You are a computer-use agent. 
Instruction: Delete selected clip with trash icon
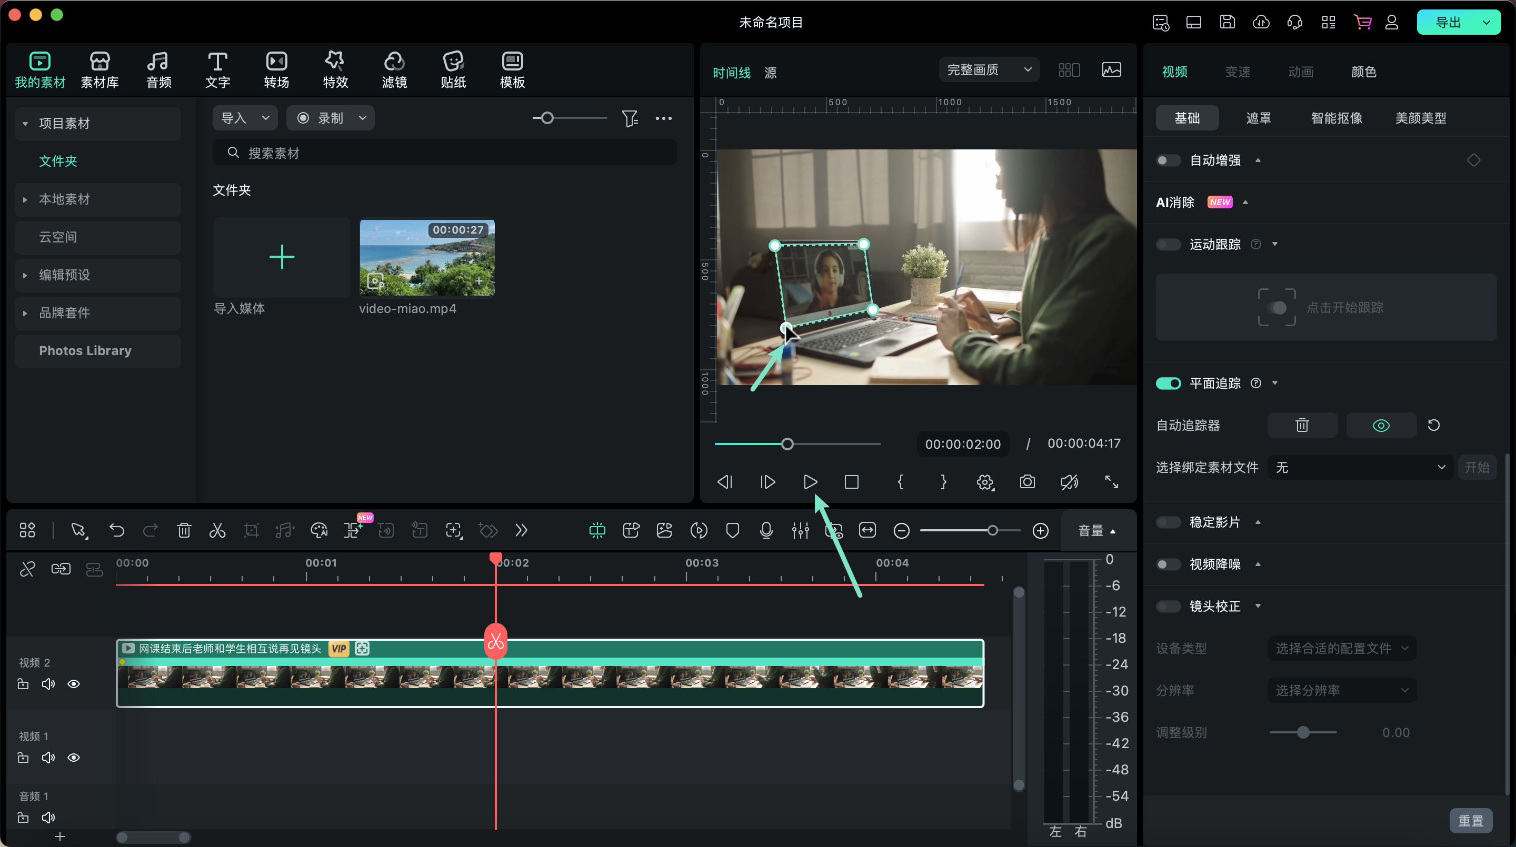[x=184, y=530]
